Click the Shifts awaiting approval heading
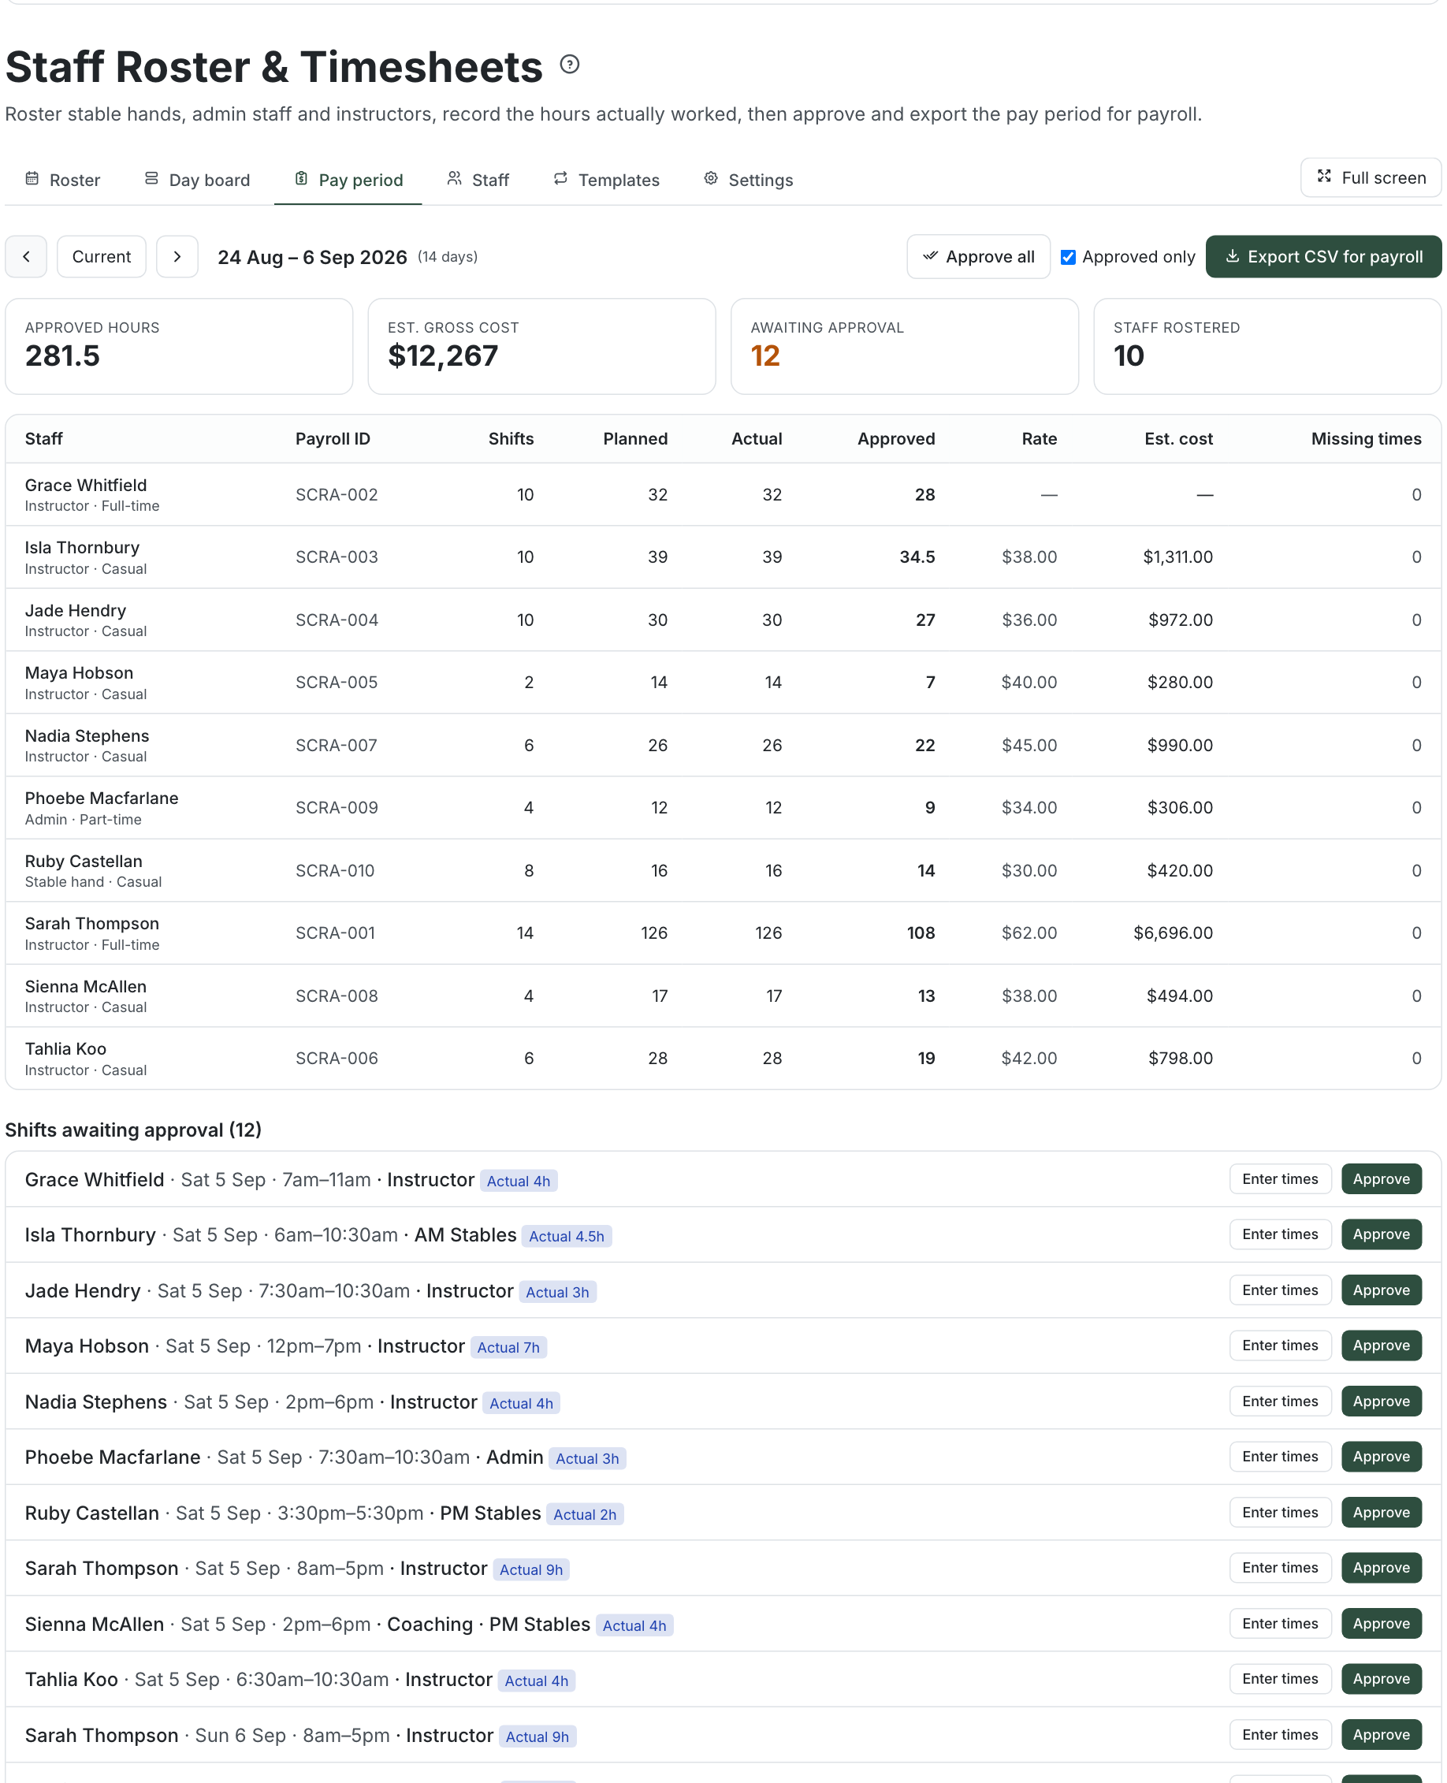Viewport: 1447px width, 1783px height. pos(133,1130)
